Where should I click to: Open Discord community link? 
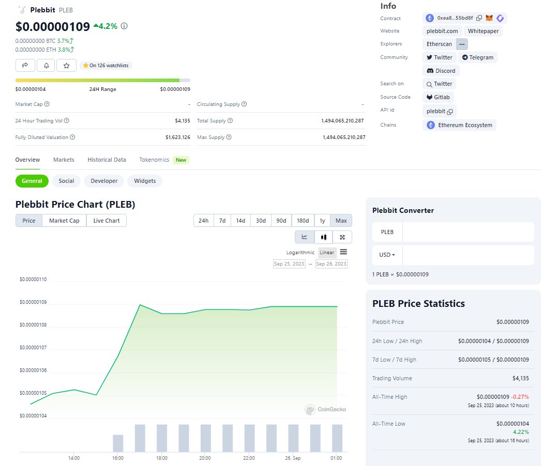coord(441,71)
